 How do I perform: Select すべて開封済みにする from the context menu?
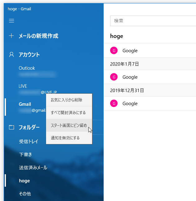click(69, 113)
